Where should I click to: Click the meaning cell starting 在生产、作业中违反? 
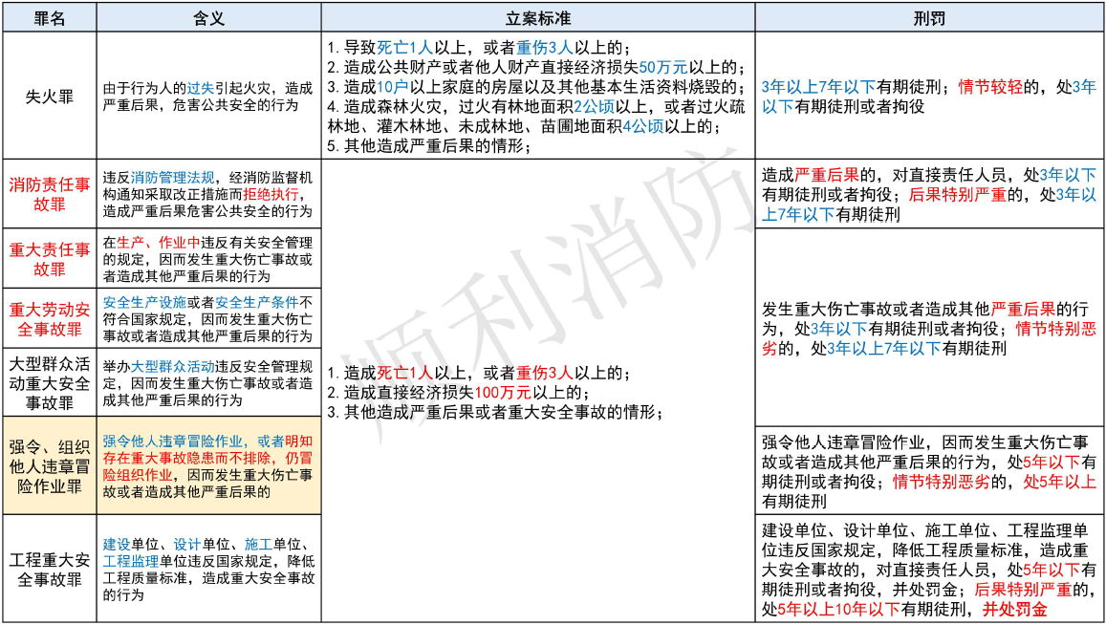208,258
